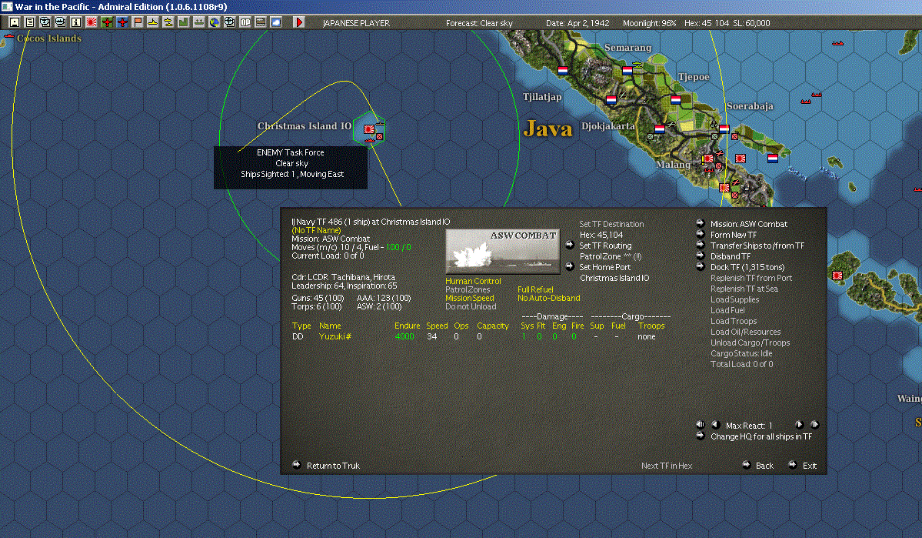Click arrow beside Dock TF
The height and width of the screenshot is (538, 922).
(701, 266)
